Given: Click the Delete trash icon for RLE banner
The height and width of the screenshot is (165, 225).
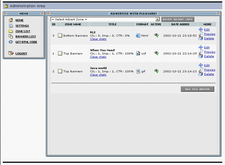Looking at the screenshot, I should (x=201, y=38).
